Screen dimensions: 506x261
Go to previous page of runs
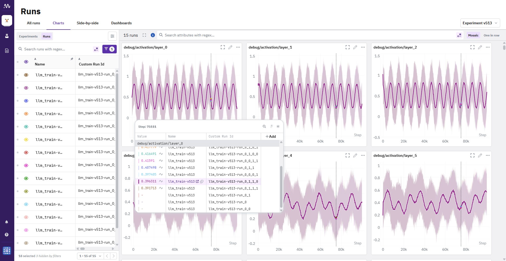(x=107, y=256)
